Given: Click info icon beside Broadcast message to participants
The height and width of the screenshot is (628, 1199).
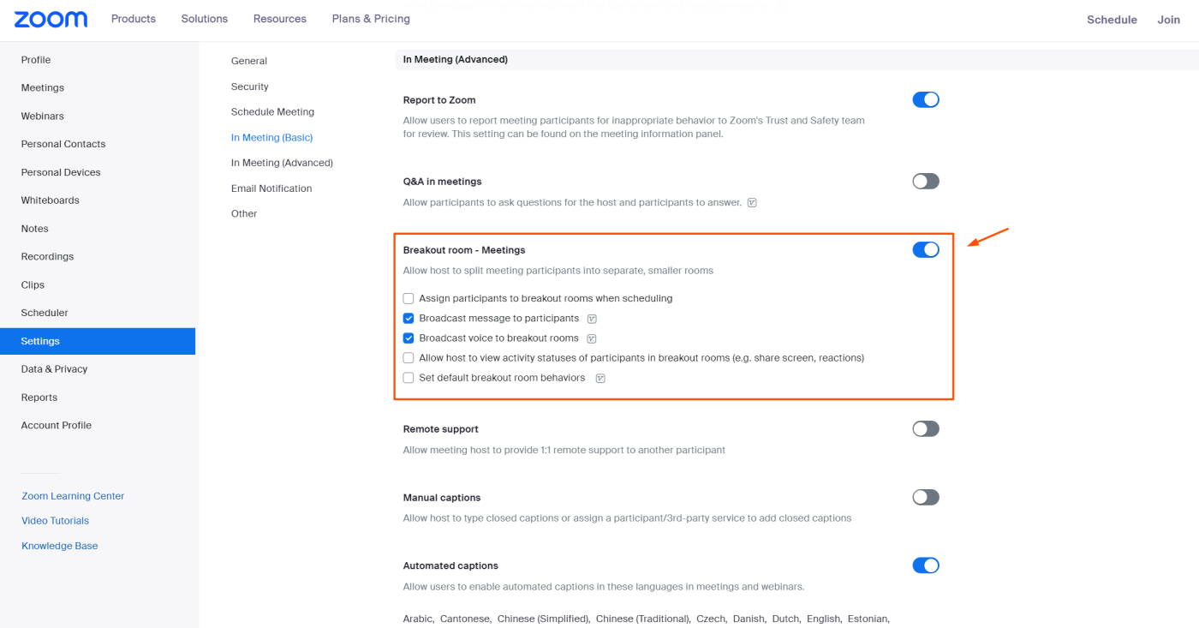Looking at the screenshot, I should click(592, 319).
